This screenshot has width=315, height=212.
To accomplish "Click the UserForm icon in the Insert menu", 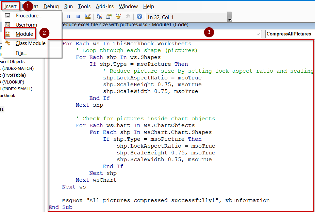I will [7, 25].
